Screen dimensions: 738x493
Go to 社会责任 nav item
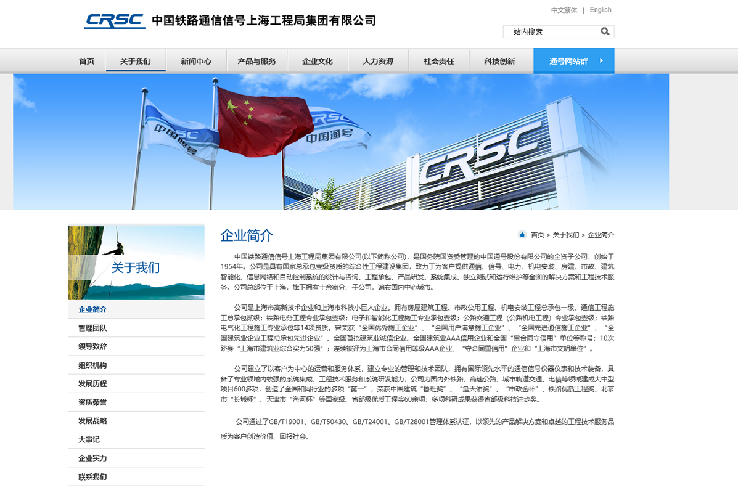tap(439, 61)
